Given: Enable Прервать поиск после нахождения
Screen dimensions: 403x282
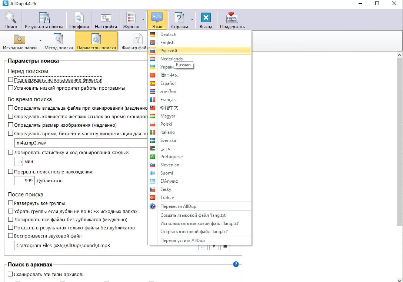Looking at the screenshot, I should click(x=10, y=172).
